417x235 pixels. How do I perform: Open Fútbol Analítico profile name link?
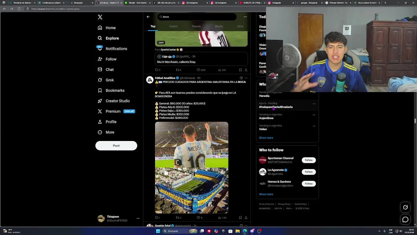(165, 78)
